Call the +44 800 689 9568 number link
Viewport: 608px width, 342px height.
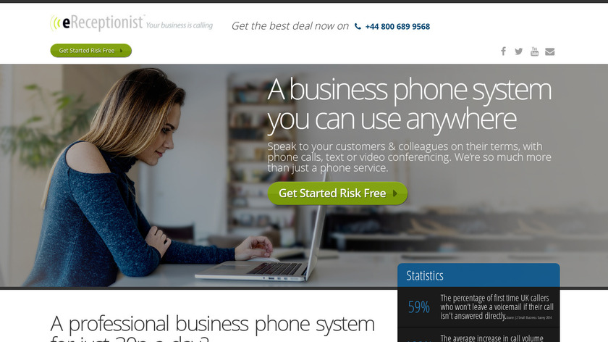pos(397,26)
